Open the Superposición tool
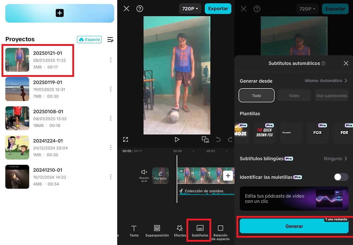 (157, 231)
